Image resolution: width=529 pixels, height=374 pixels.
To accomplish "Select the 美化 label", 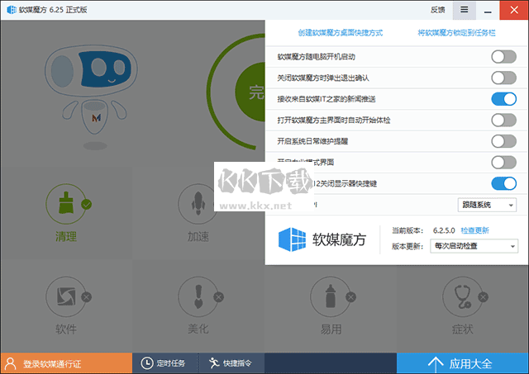I will 198,329.
